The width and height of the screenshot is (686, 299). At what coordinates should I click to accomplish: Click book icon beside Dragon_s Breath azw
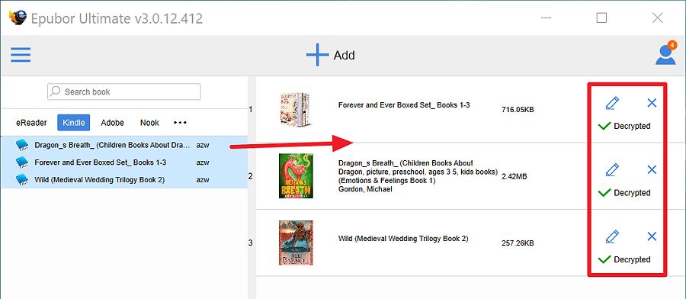coord(22,145)
